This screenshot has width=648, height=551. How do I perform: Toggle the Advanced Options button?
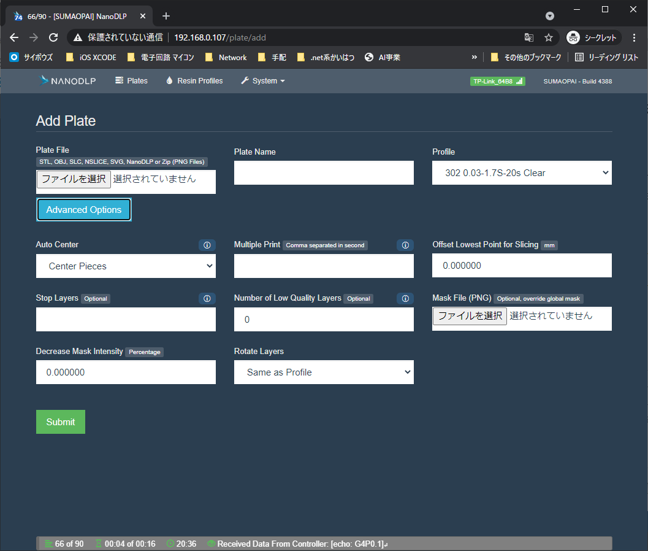point(84,210)
